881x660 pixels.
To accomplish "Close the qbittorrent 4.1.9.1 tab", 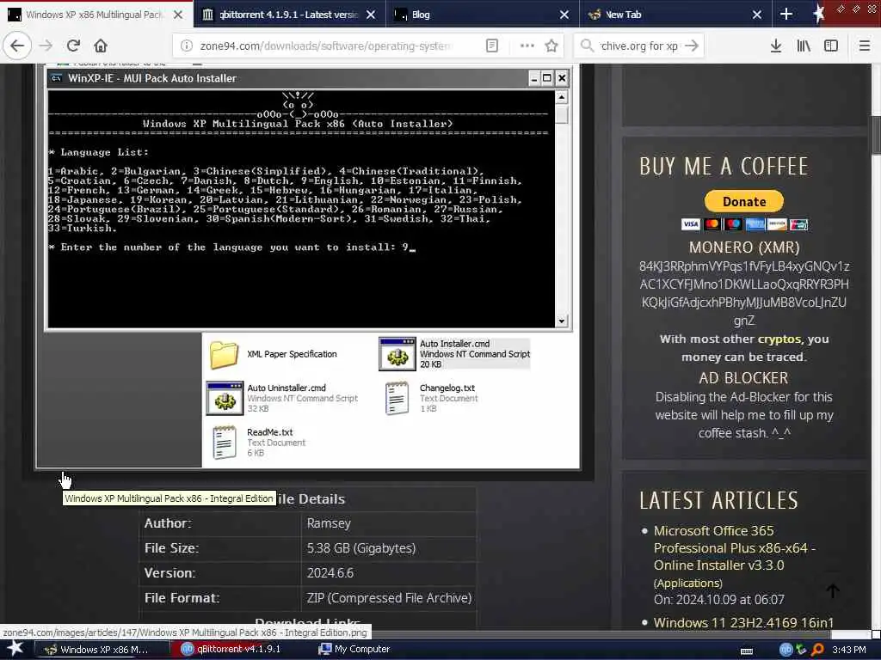I will click(x=371, y=15).
